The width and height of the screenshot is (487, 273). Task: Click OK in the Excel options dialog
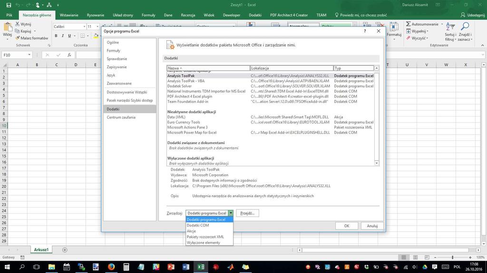[347, 226]
